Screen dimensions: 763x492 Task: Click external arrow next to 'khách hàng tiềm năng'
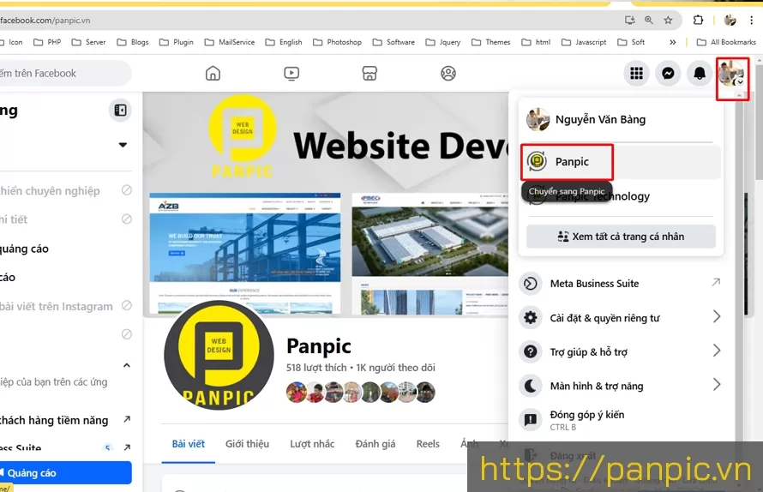click(127, 419)
